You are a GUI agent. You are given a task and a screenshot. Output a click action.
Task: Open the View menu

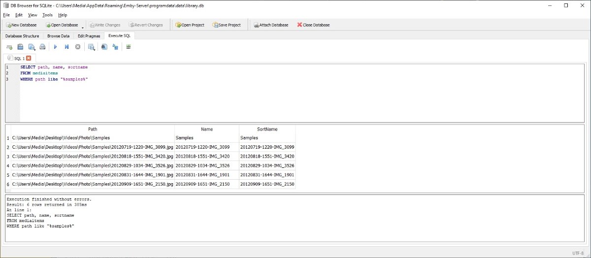(33, 15)
